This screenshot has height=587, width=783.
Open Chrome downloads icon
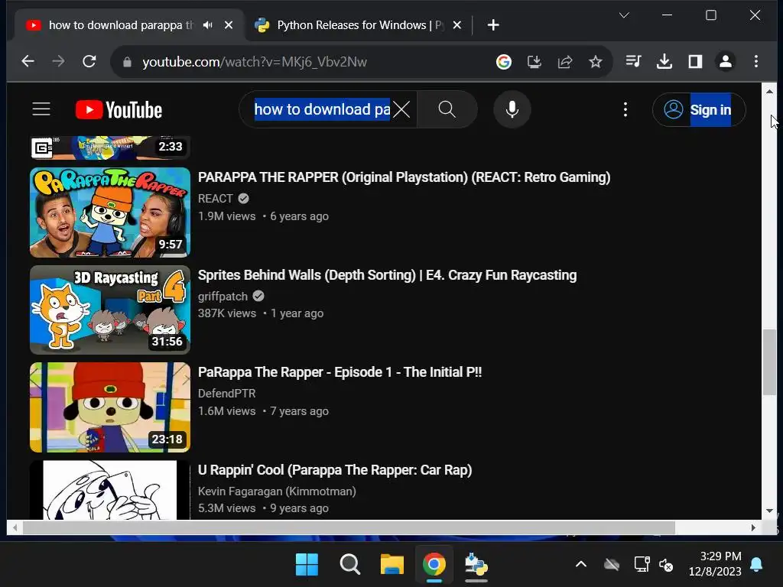click(664, 61)
